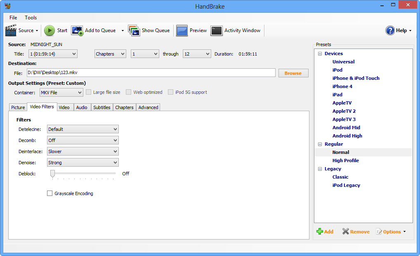The height and width of the screenshot is (256, 420).
Task: Click the HandBrake app icon in title bar
Action: point(7,6)
